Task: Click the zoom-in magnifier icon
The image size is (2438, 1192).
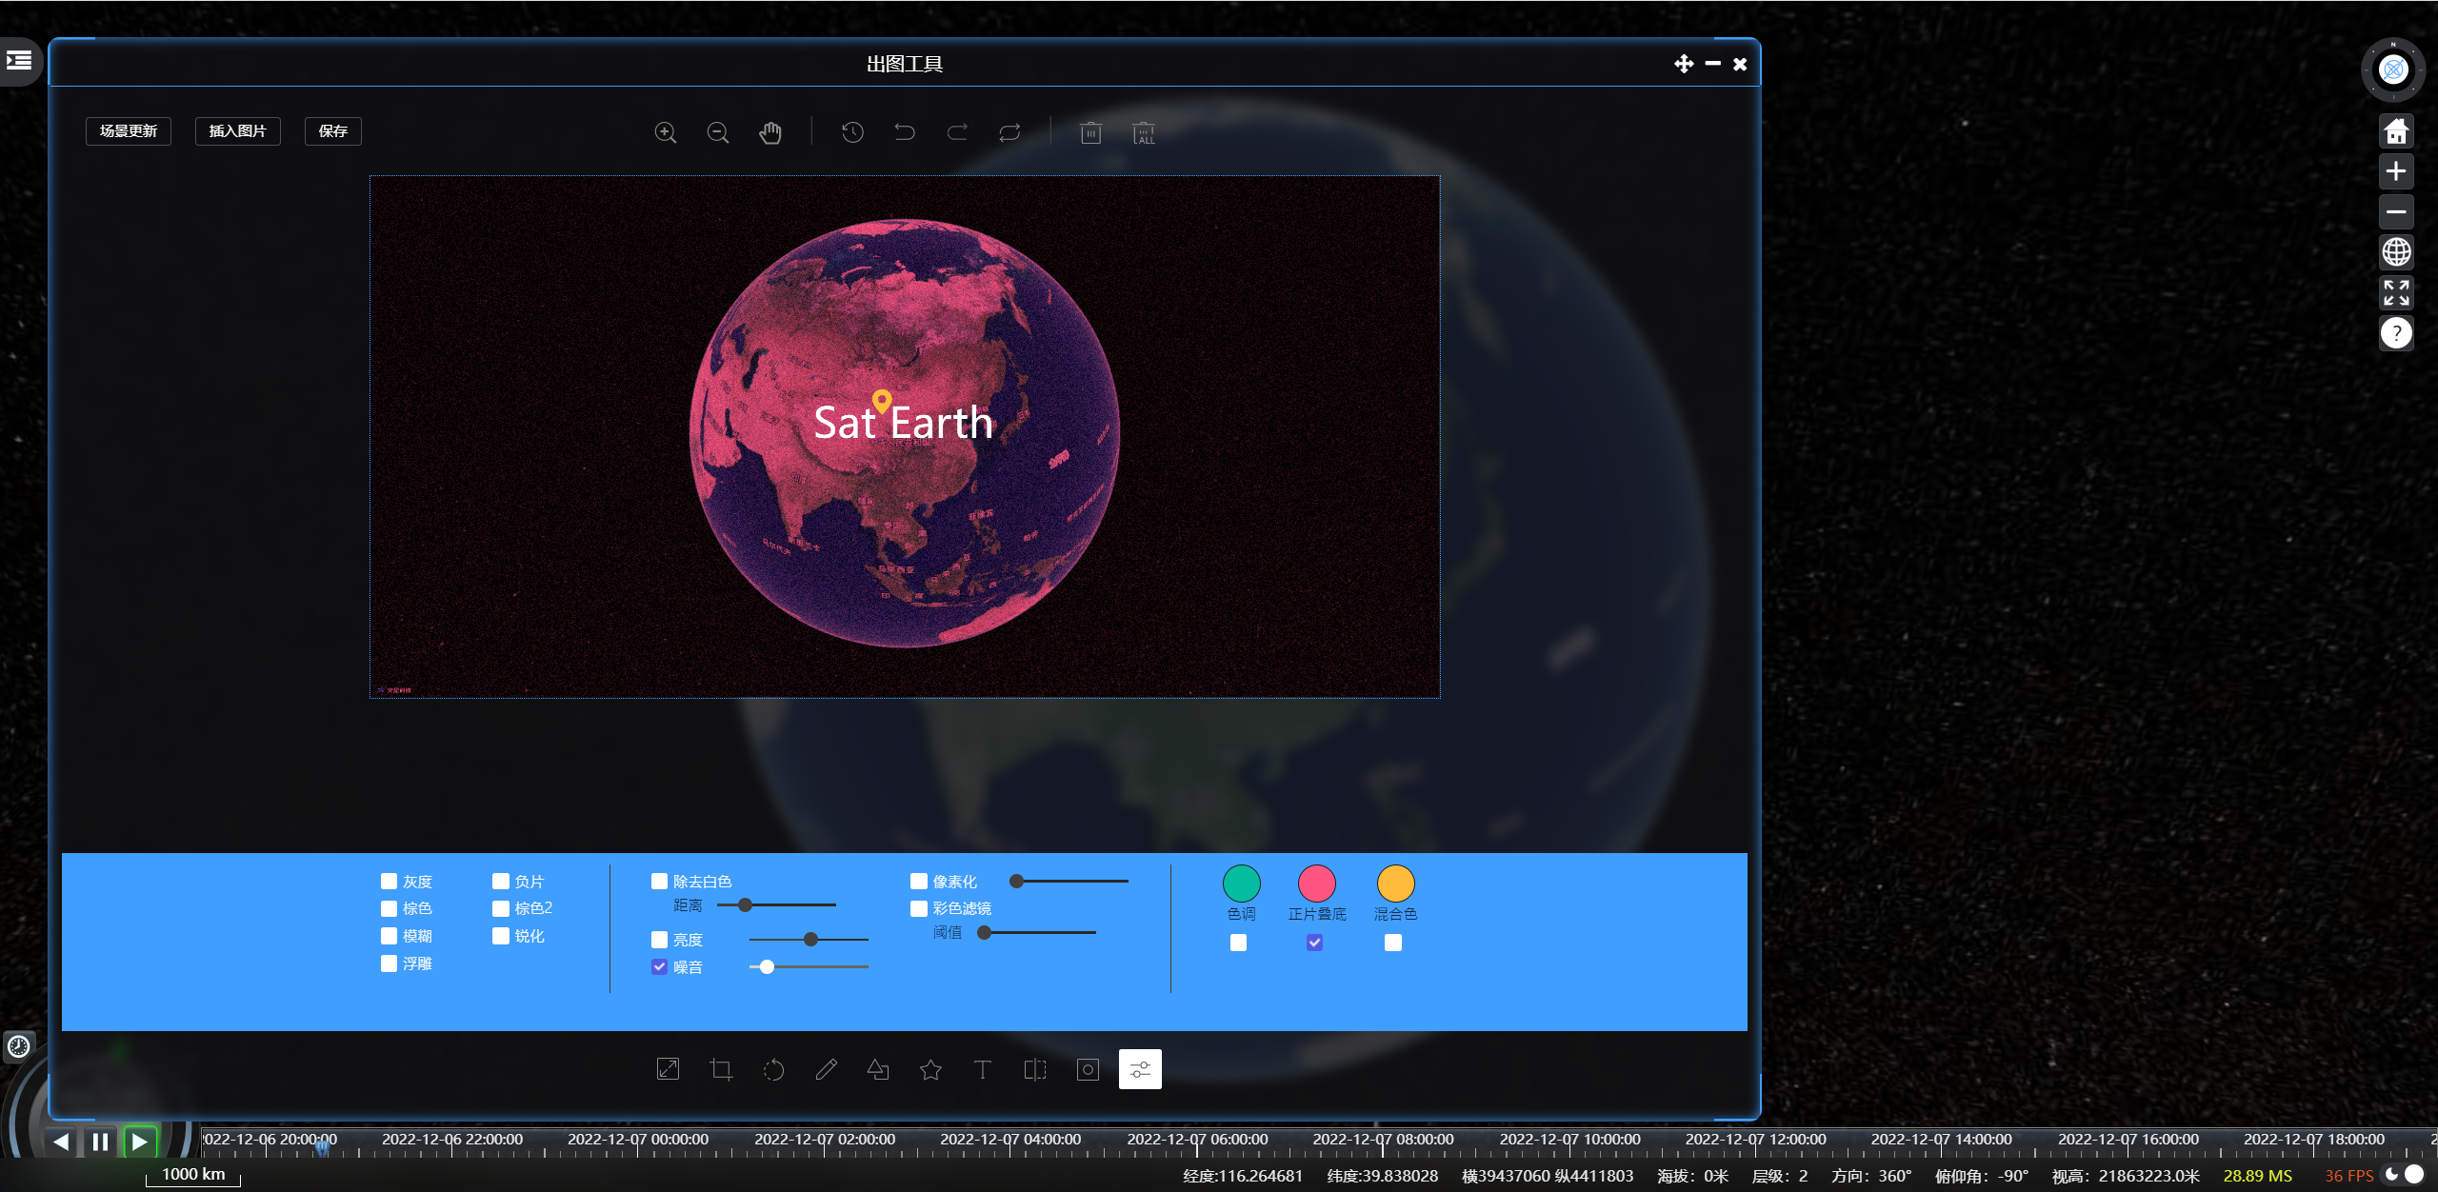Action: [x=666, y=132]
